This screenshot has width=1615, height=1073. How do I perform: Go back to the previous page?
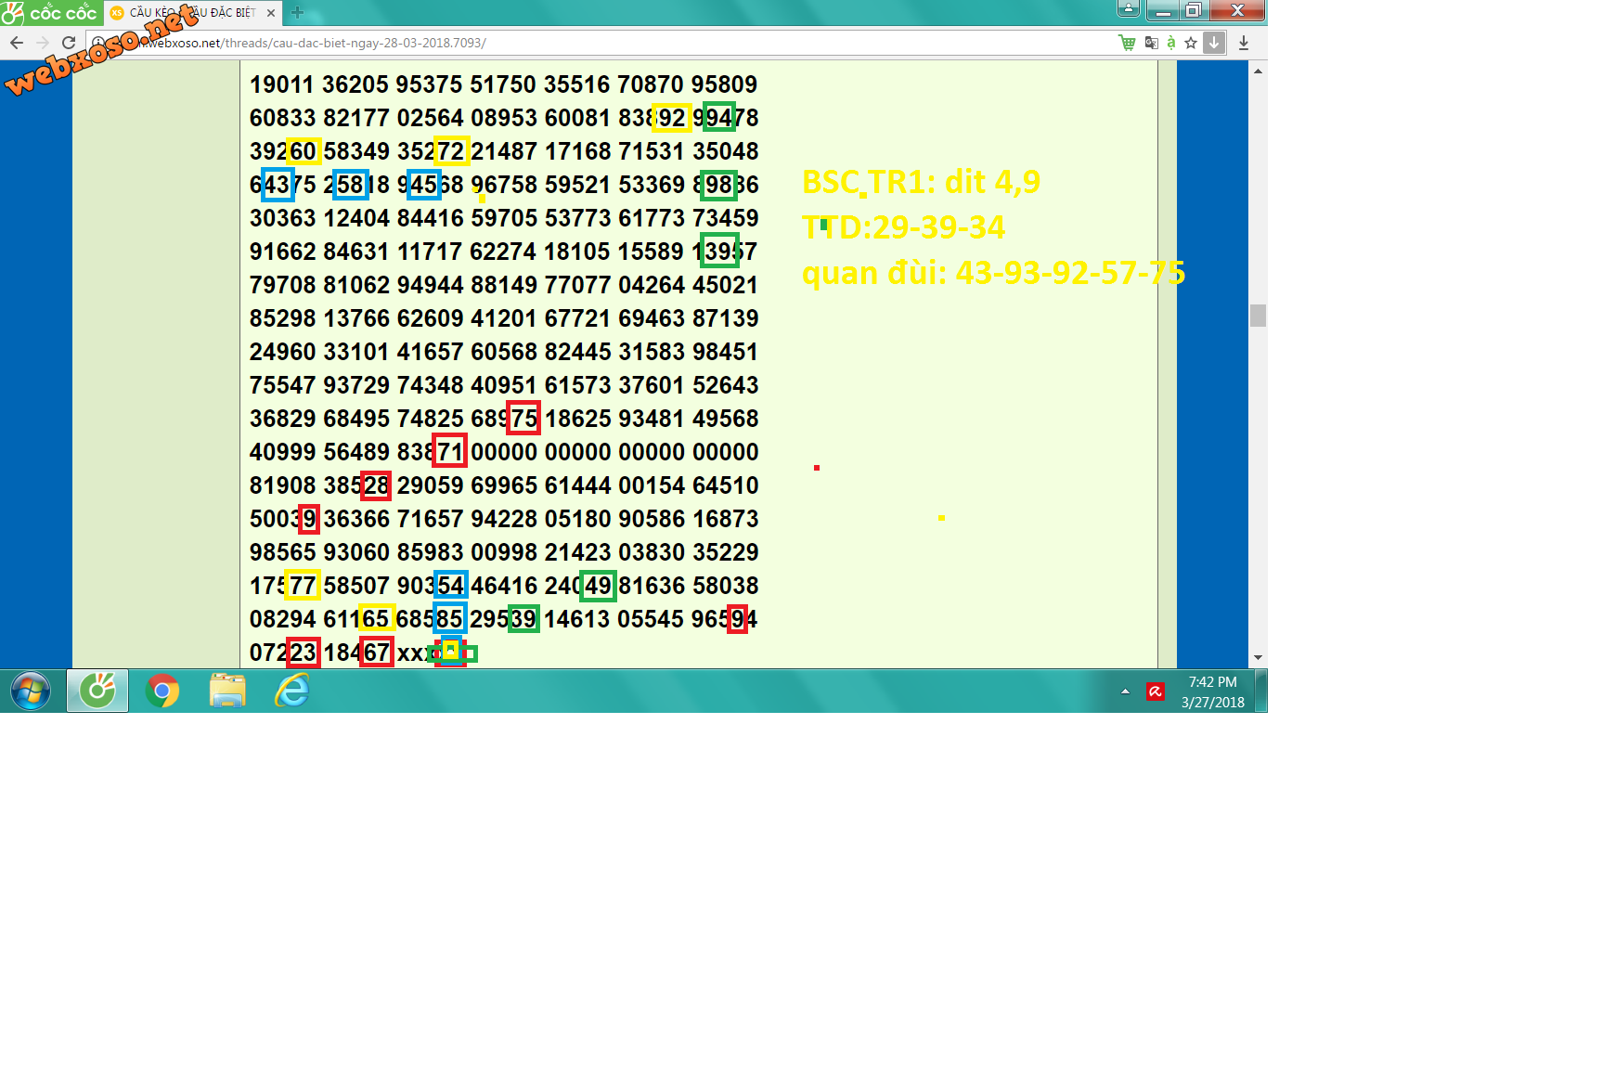(x=17, y=43)
